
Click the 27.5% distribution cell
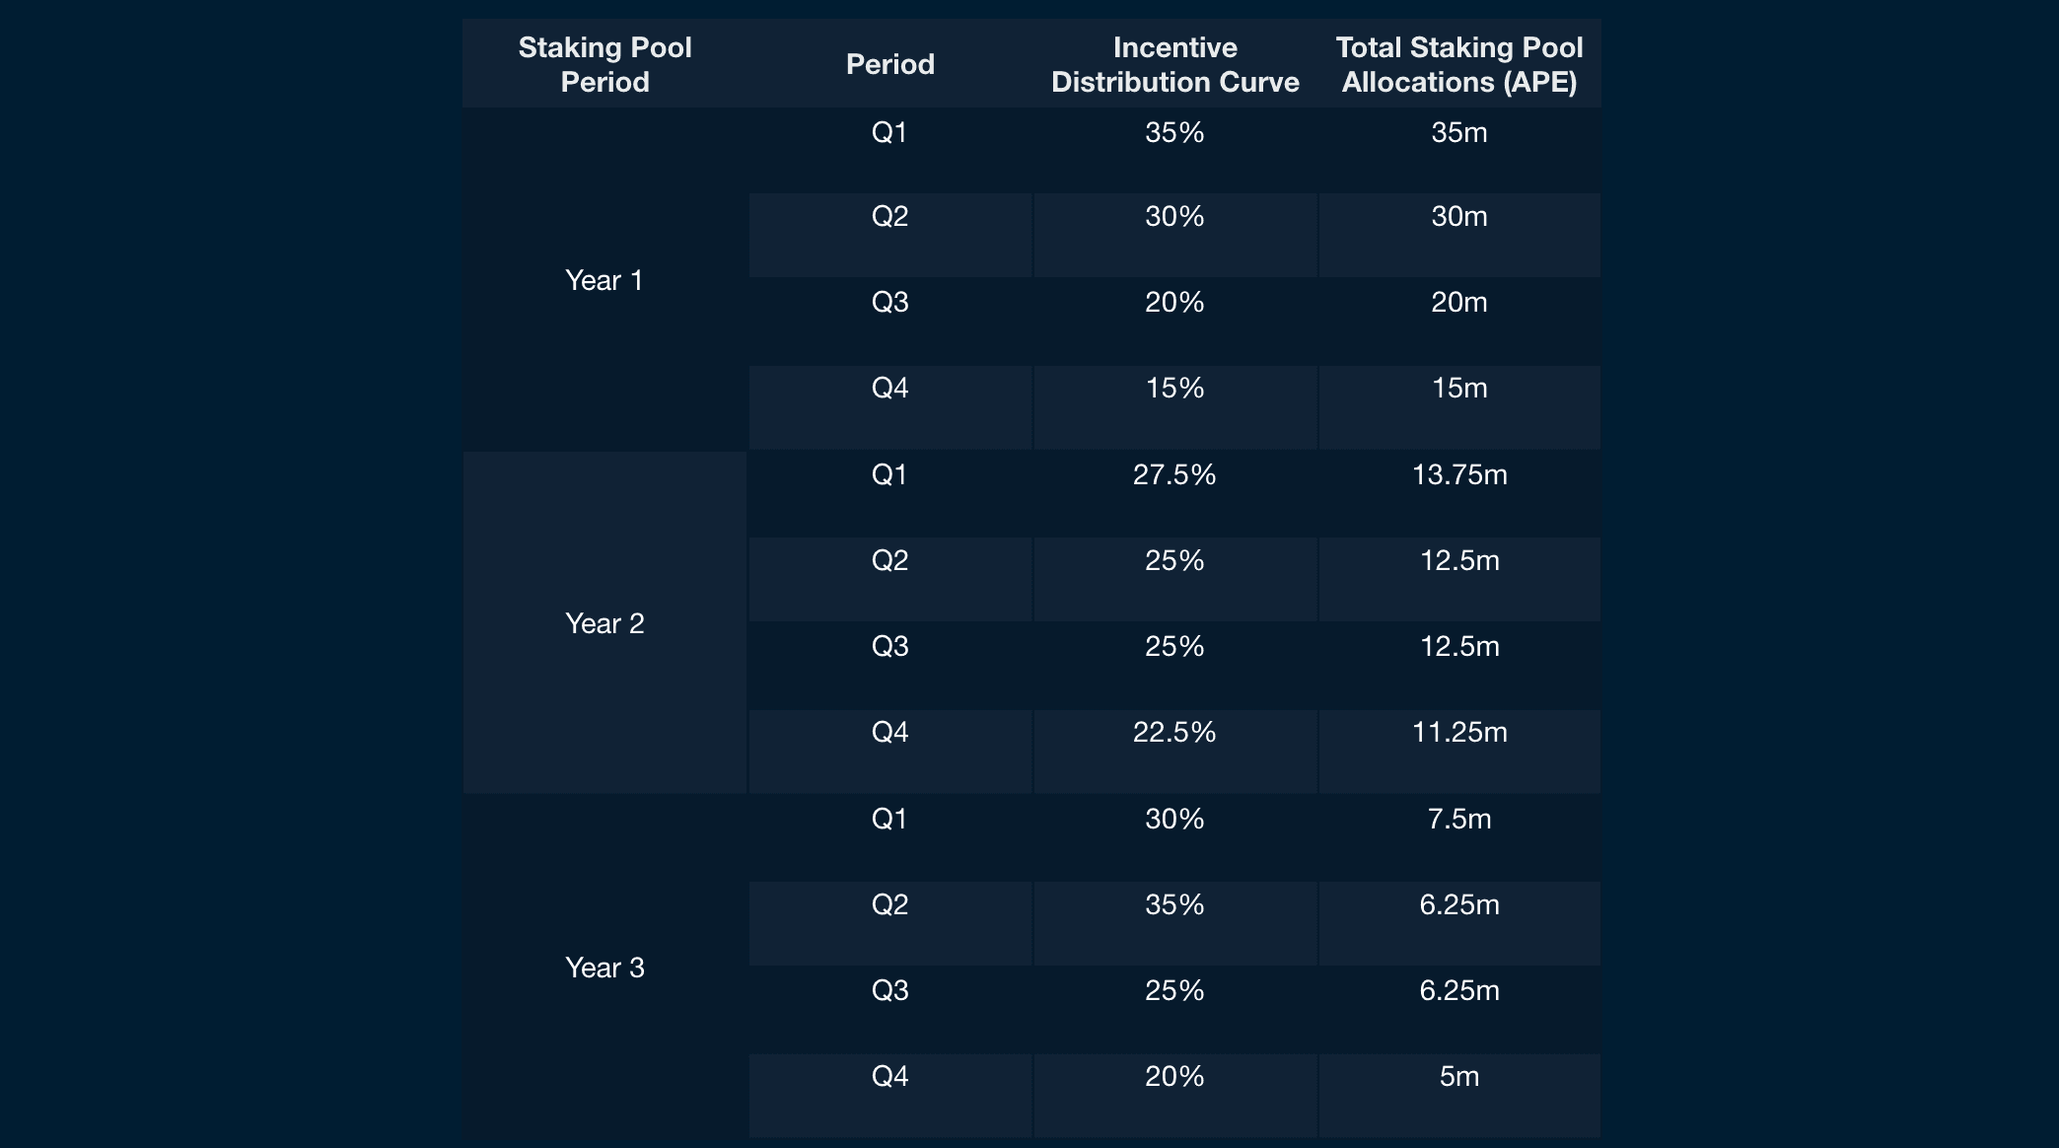pos(1174,475)
